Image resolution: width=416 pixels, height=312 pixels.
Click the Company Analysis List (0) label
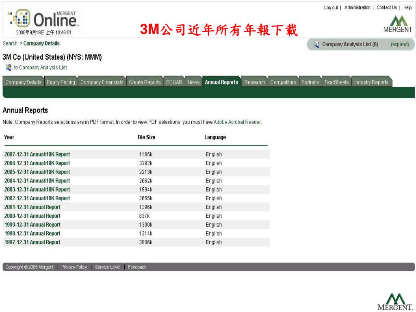350,44
